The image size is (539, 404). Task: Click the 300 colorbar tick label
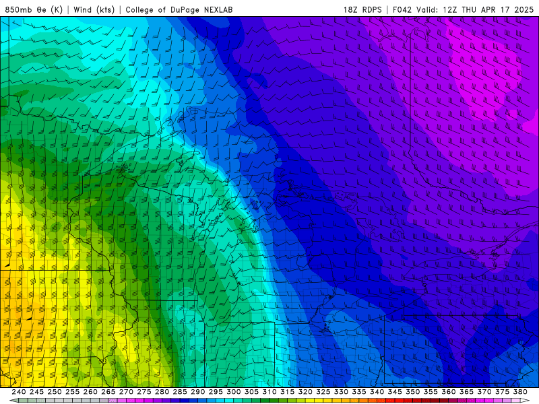pyautogui.click(x=233, y=392)
